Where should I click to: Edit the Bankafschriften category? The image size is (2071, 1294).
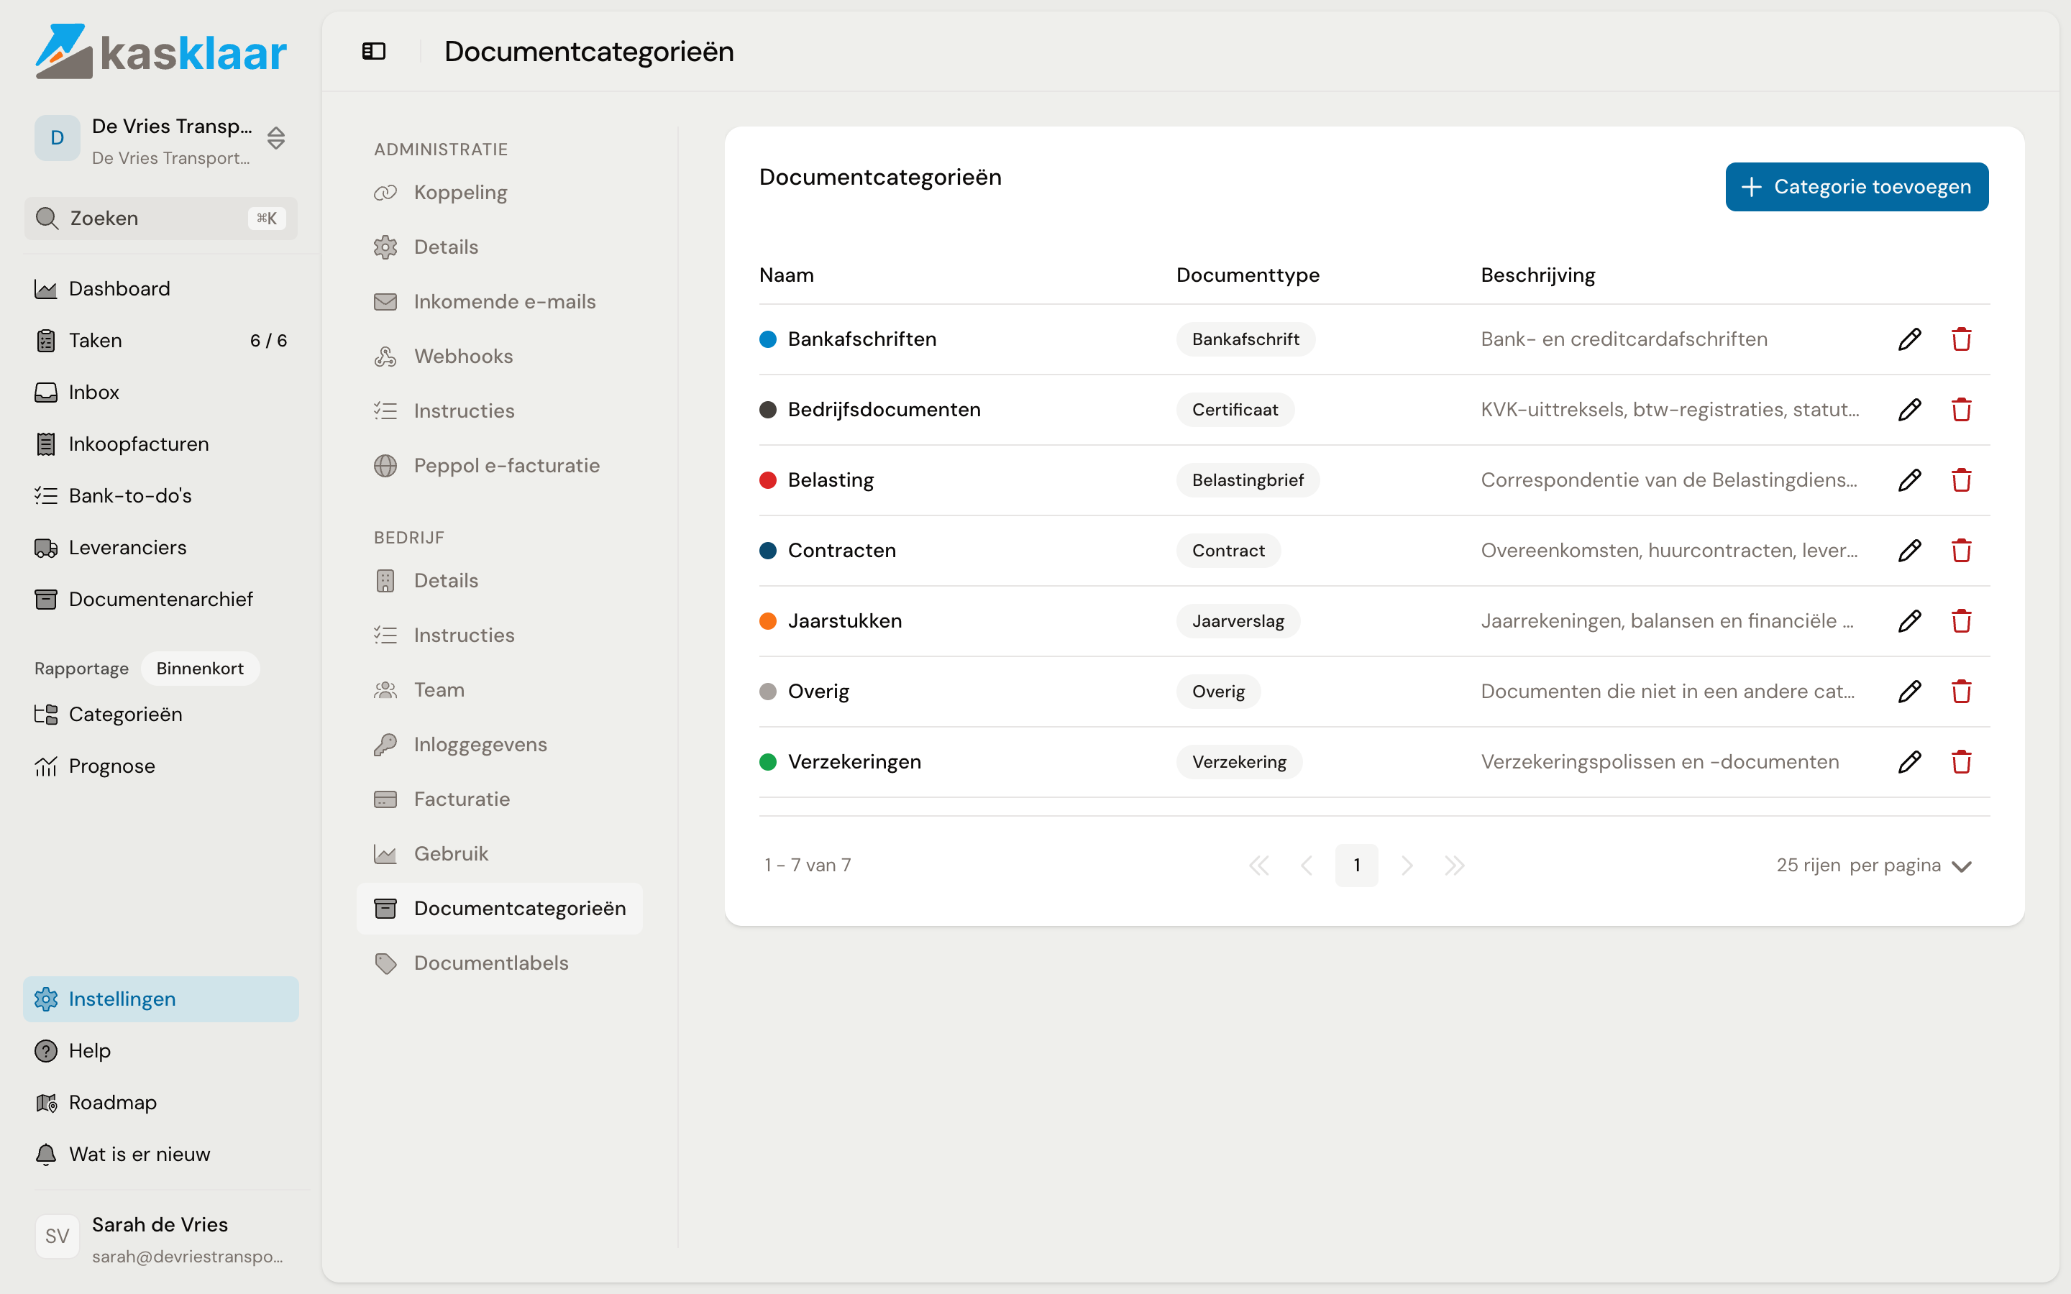pyautogui.click(x=1909, y=339)
